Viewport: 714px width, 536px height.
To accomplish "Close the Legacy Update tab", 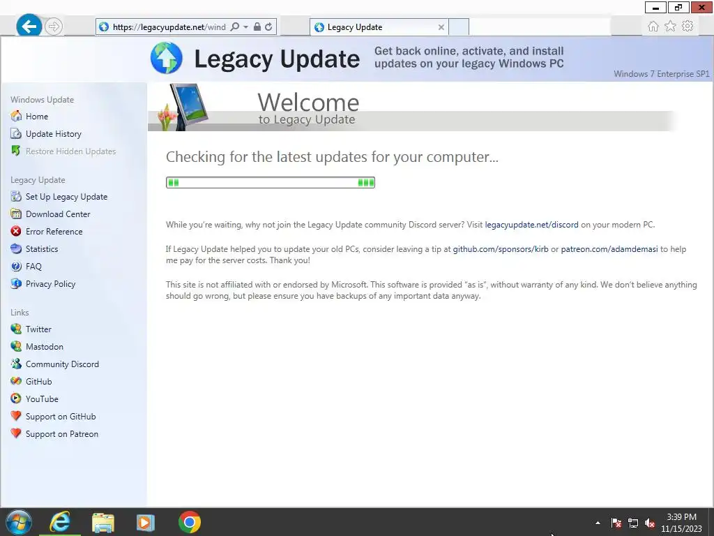I will point(441,27).
